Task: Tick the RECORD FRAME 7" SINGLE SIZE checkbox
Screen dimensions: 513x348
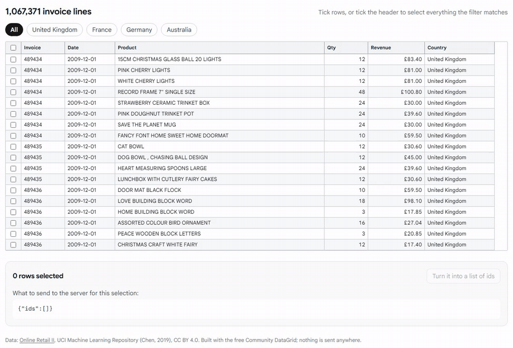Action: (x=13, y=92)
